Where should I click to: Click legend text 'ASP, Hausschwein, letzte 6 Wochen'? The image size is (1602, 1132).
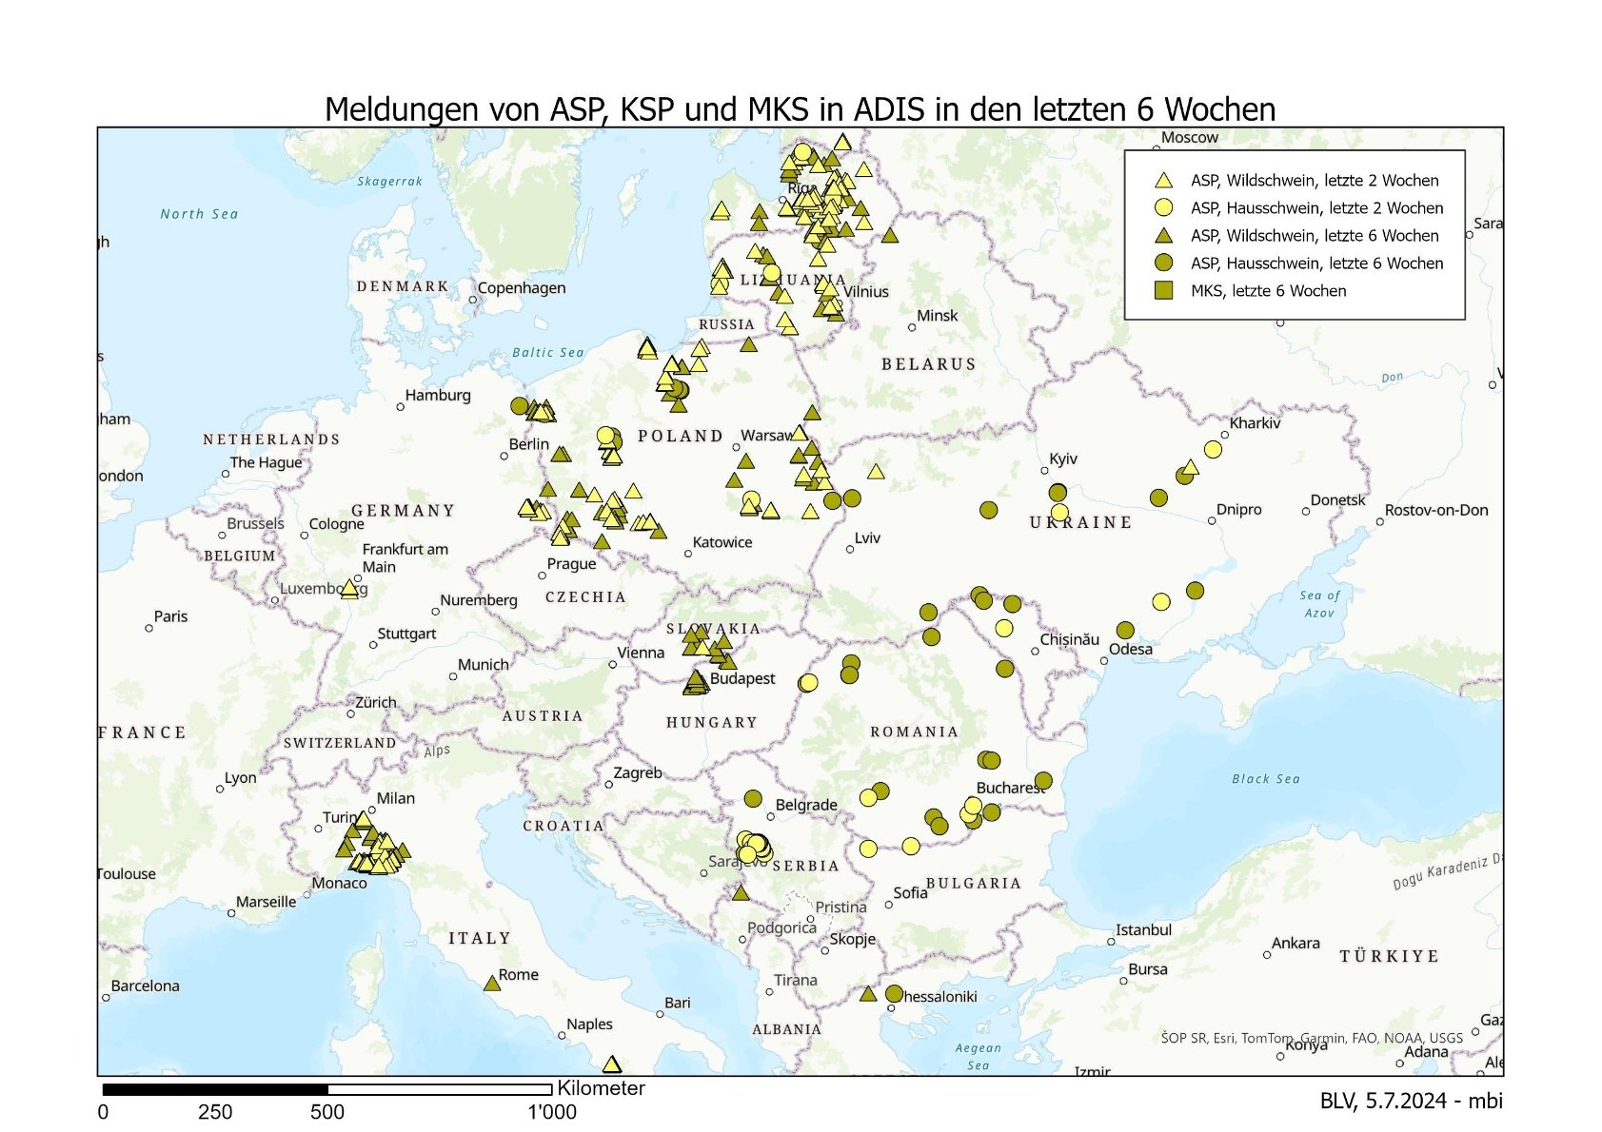point(1316,263)
